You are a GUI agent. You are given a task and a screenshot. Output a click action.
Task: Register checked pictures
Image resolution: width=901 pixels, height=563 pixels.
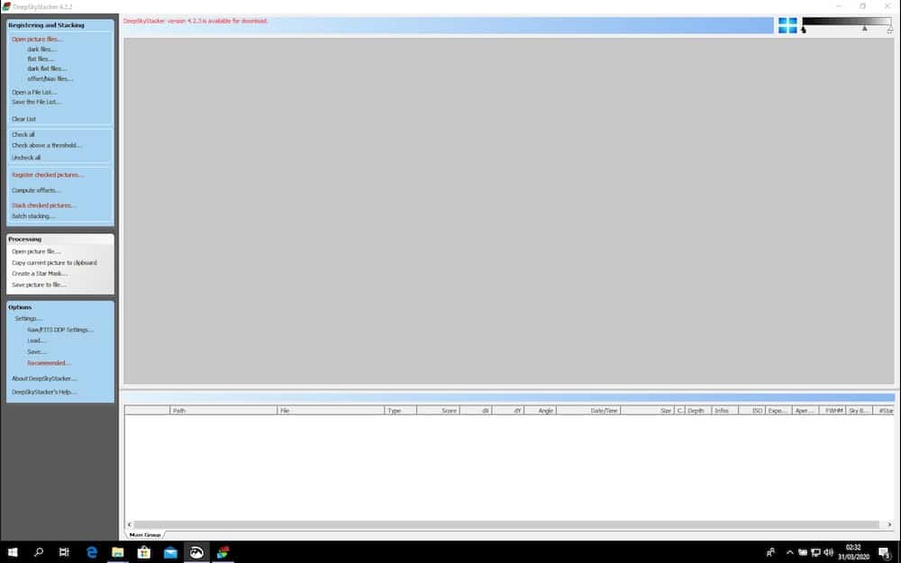coord(48,175)
